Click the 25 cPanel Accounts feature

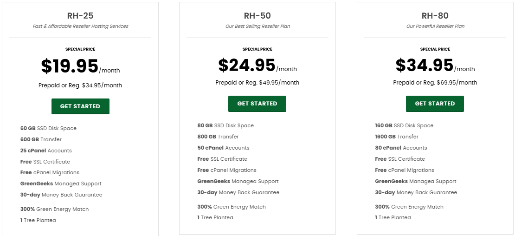pos(46,151)
